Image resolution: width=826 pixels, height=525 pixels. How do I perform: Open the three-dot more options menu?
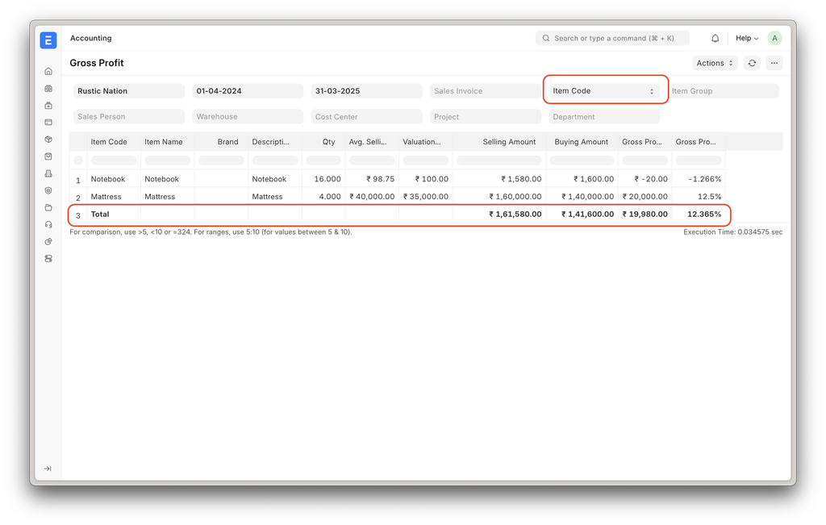point(774,63)
